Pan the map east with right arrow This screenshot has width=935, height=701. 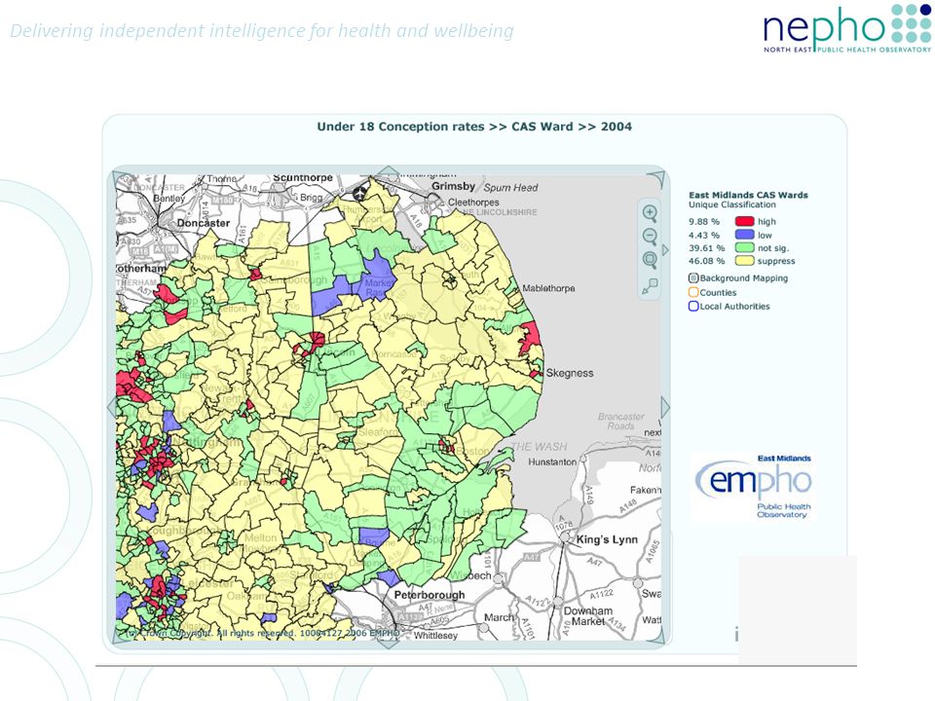(665, 407)
